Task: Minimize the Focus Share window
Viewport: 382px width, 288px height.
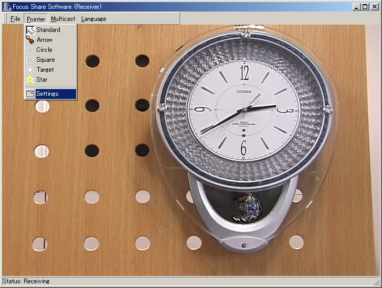Action: coord(357,6)
